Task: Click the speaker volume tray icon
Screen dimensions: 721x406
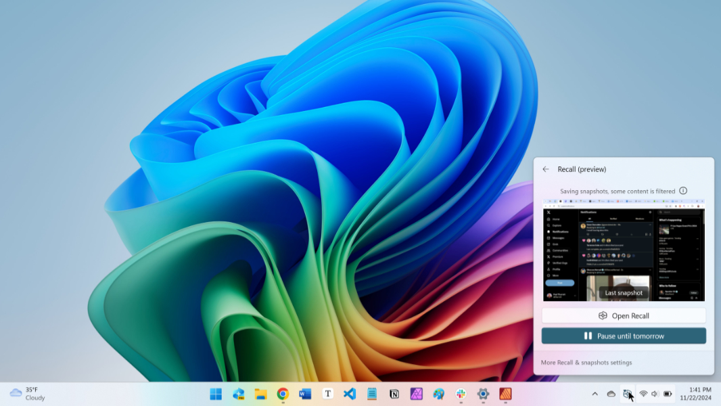Action: (x=655, y=394)
